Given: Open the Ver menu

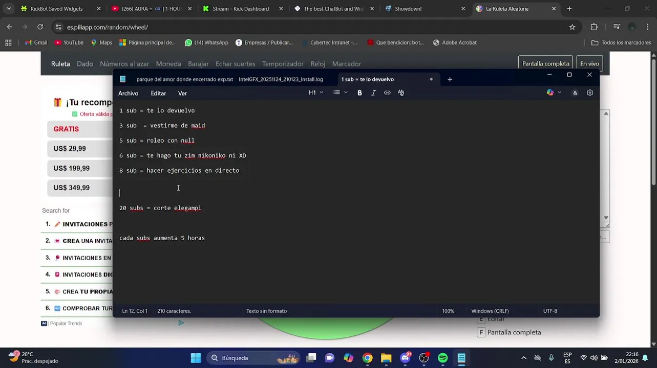Looking at the screenshot, I should click(x=182, y=93).
